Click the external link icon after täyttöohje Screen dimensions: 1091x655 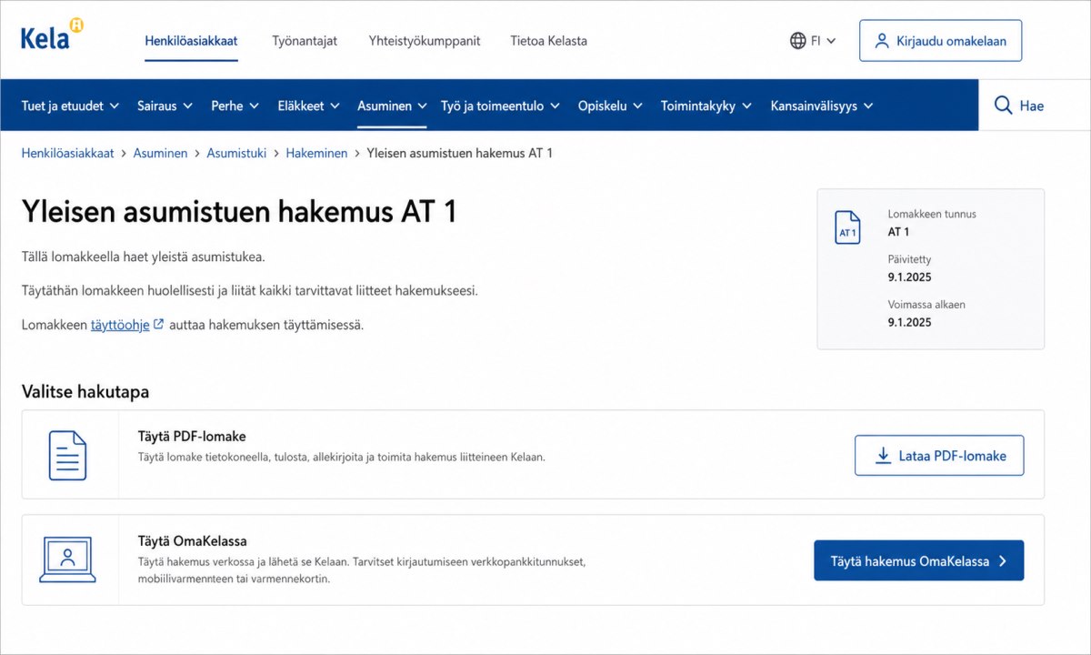[159, 324]
